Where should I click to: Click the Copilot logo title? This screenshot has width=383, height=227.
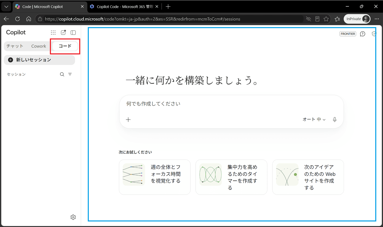click(x=16, y=32)
